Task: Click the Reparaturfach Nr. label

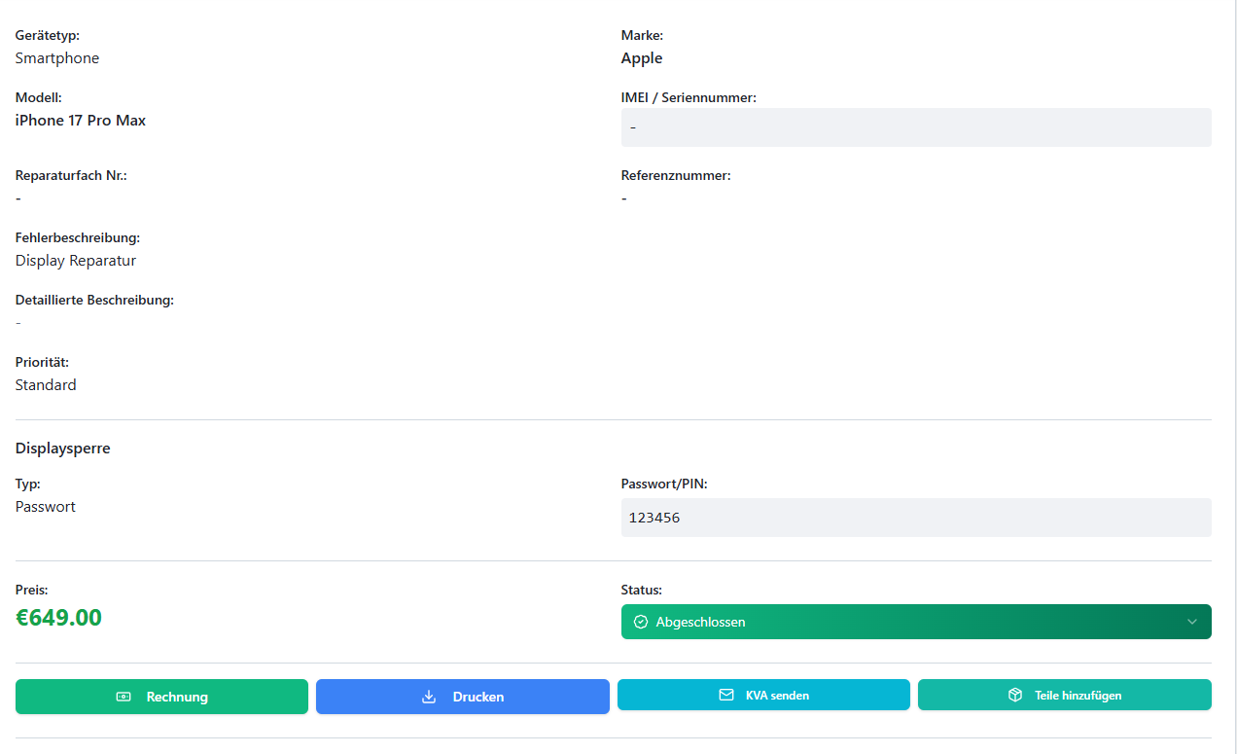Action: tap(71, 176)
